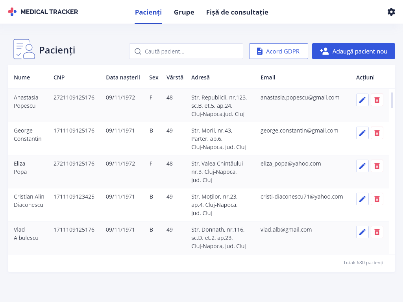Edit Eliza Popa's record with pencil icon
Viewport: 403px width, 302px height.
coord(362,166)
